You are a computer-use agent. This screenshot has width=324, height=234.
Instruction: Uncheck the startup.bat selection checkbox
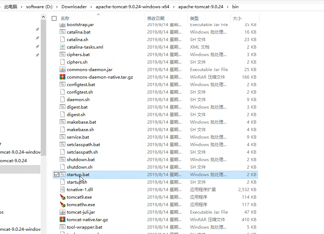coord(56,174)
